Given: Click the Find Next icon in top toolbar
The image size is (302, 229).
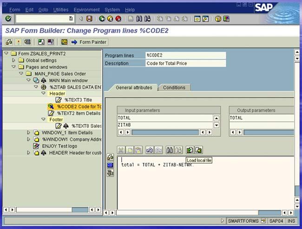Looking at the screenshot, I should click(147, 19).
